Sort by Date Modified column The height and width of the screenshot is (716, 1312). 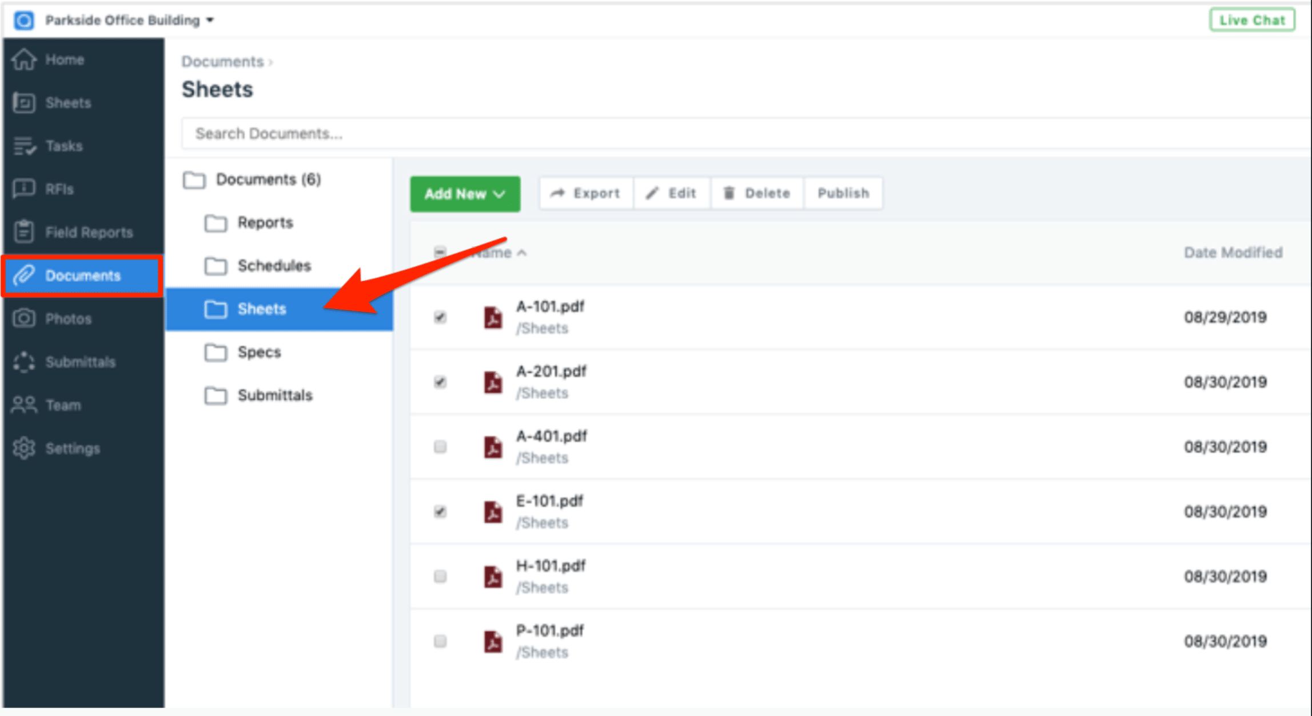point(1233,253)
